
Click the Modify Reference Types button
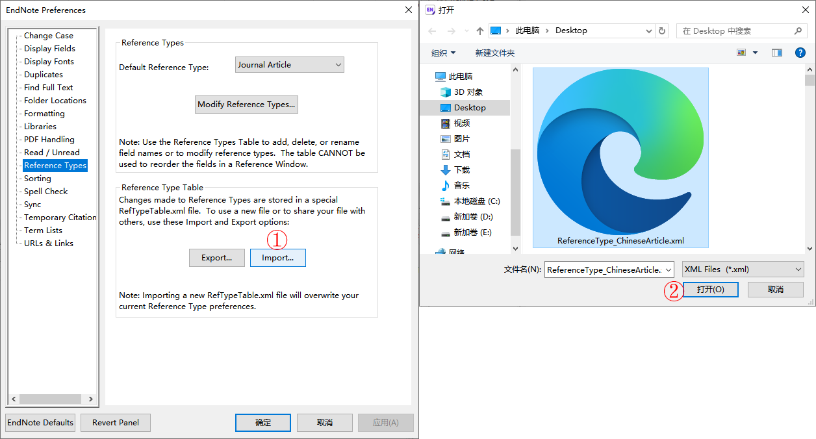(246, 105)
